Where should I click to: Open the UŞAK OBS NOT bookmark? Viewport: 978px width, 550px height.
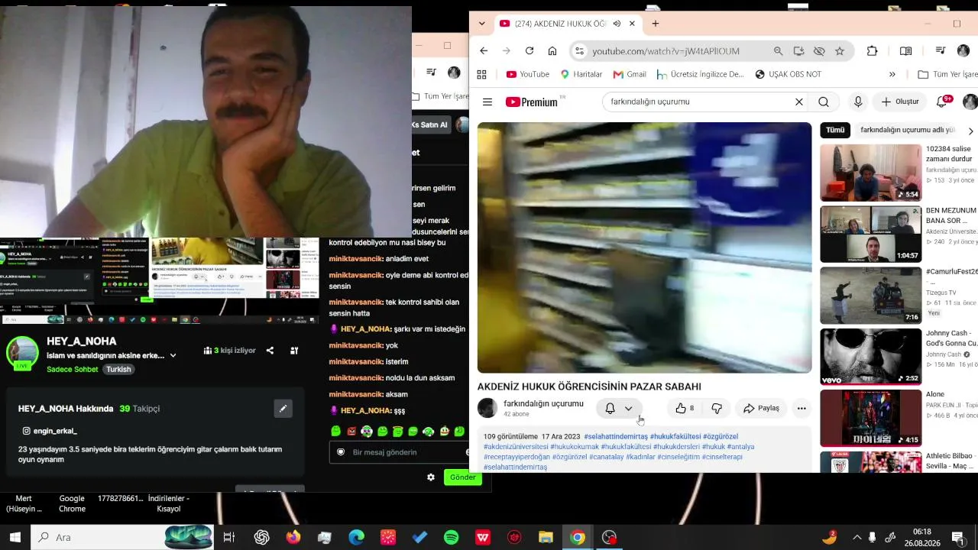[x=789, y=74]
